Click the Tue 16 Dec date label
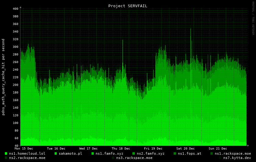256x162 pixels. click(x=56, y=149)
